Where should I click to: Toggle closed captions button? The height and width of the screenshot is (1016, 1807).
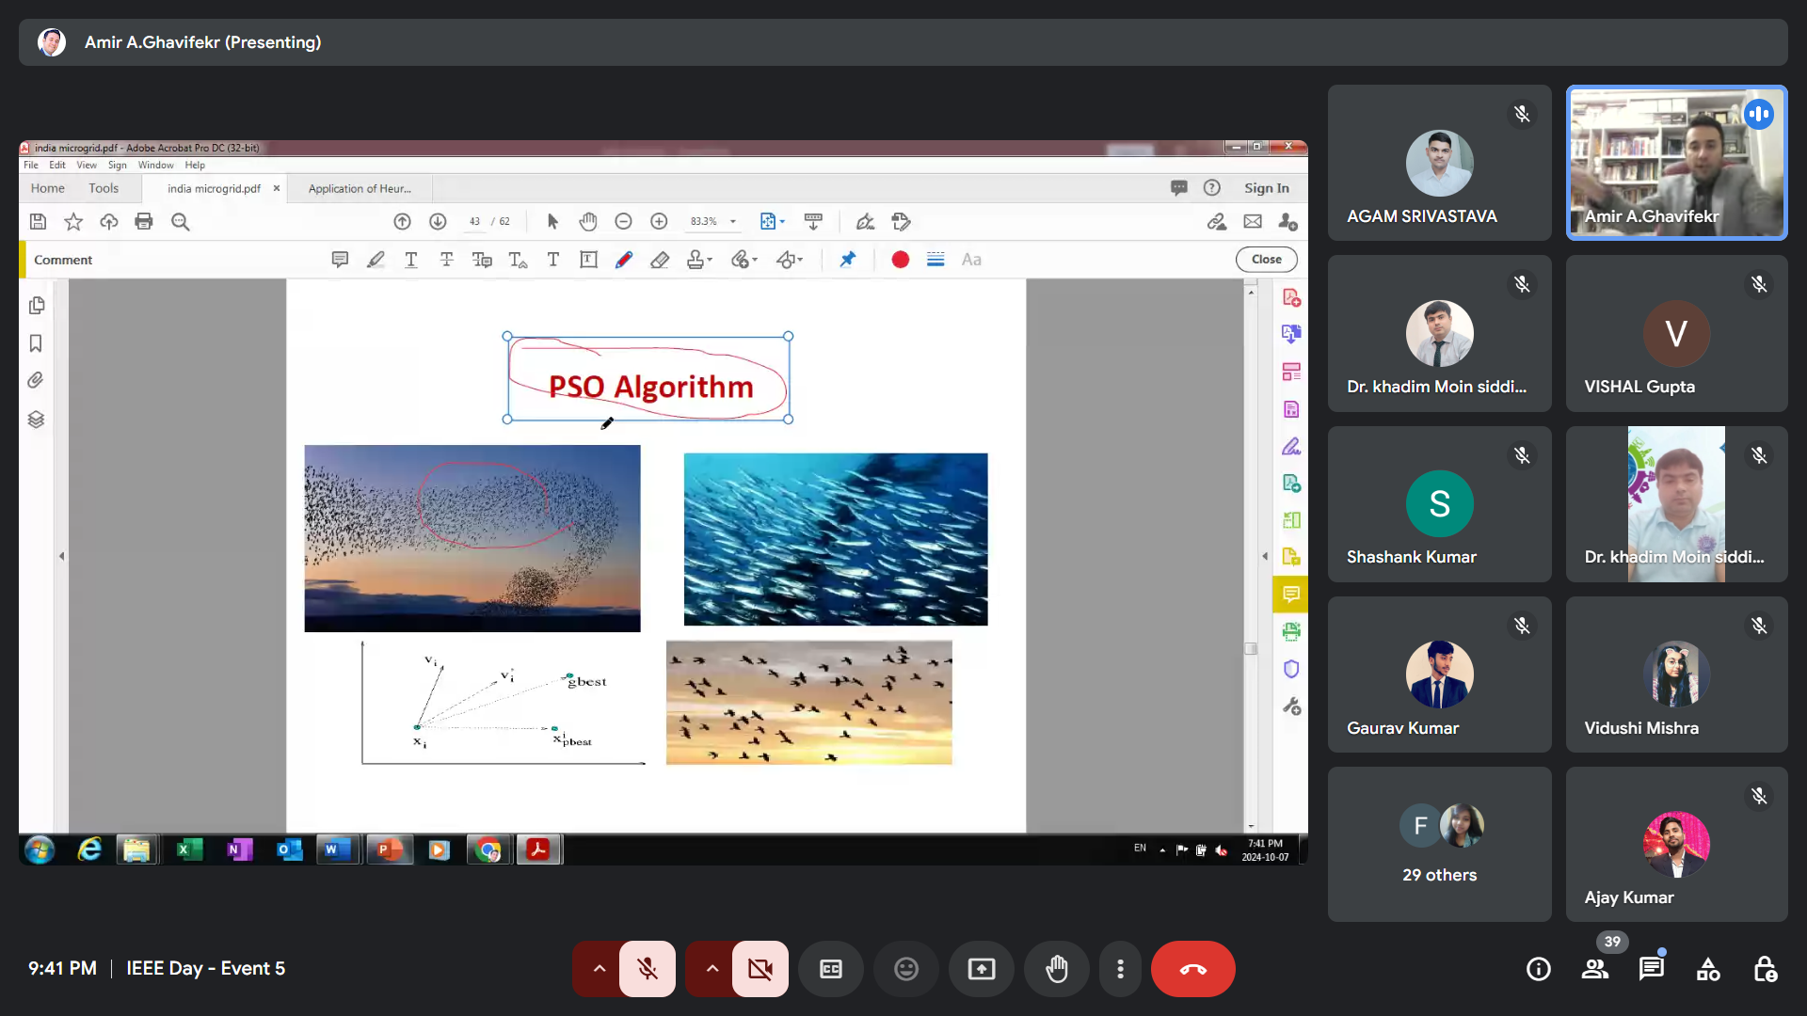click(831, 968)
